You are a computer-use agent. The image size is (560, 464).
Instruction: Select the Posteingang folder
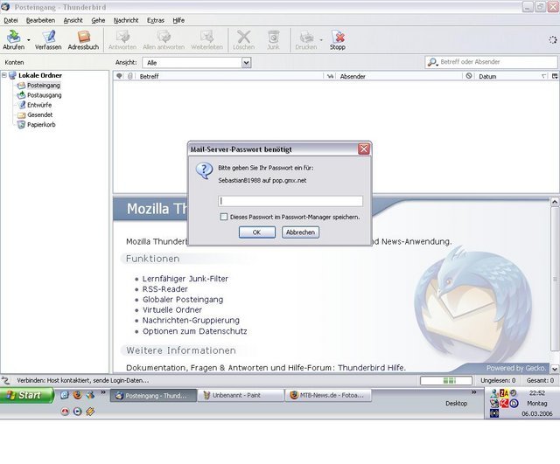43,86
